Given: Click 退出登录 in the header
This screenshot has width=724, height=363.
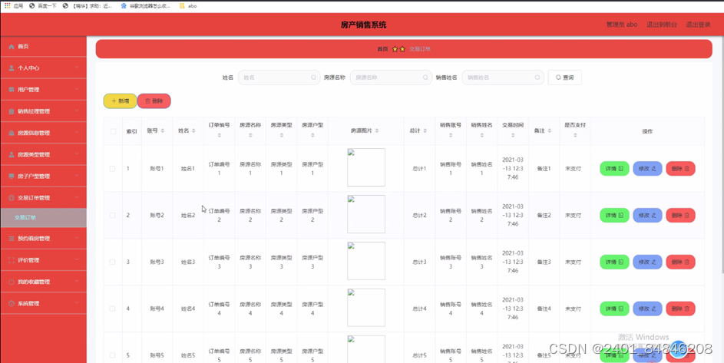Looking at the screenshot, I should pyautogui.click(x=698, y=25).
